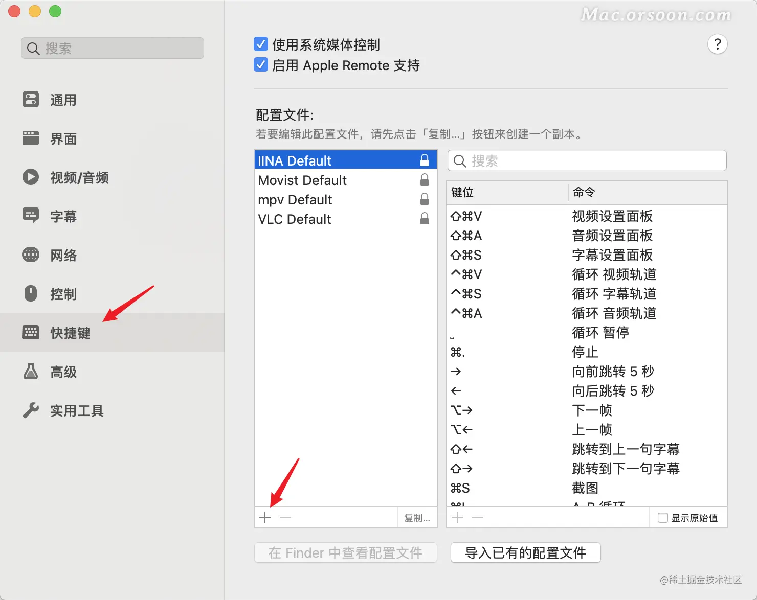Screen dimensions: 757x600
Task: Select the 跳转到下一句字幕 row
Action: pos(587,469)
